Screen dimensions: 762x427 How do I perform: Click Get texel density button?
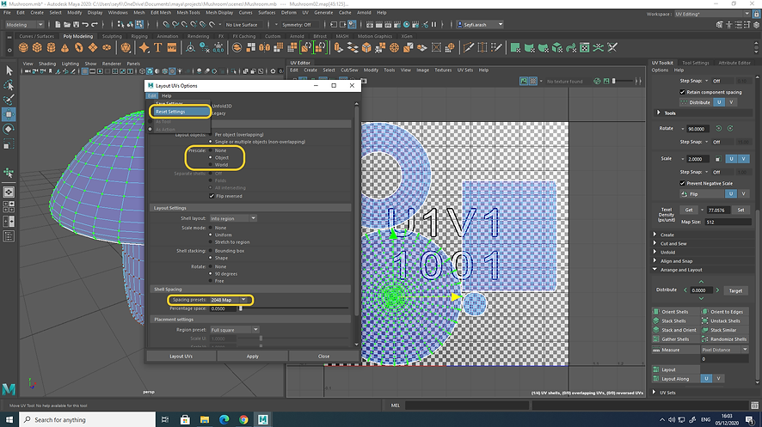click(689, 210)
